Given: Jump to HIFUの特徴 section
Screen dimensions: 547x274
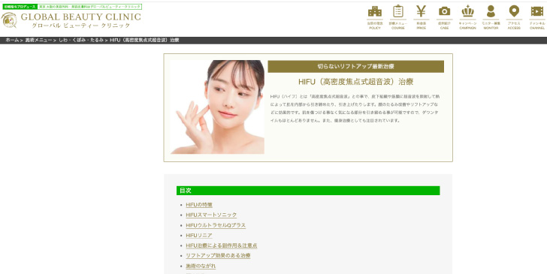Looking at the screenshot, I should coord(199,205).
